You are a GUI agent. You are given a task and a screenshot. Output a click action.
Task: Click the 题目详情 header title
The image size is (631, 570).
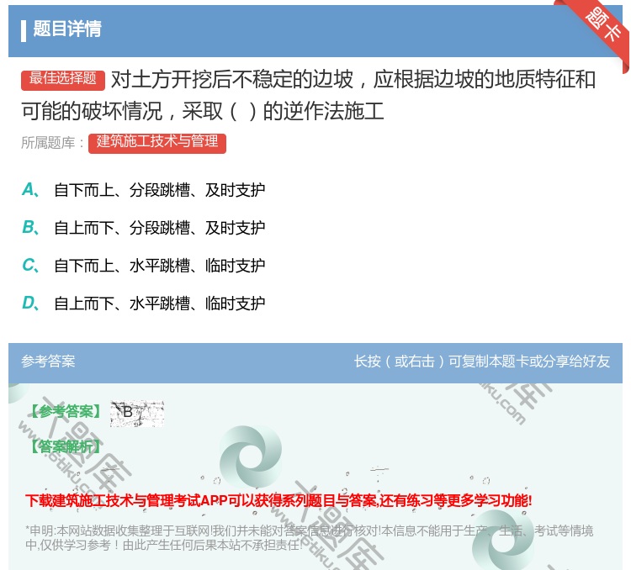pos(67,29)
